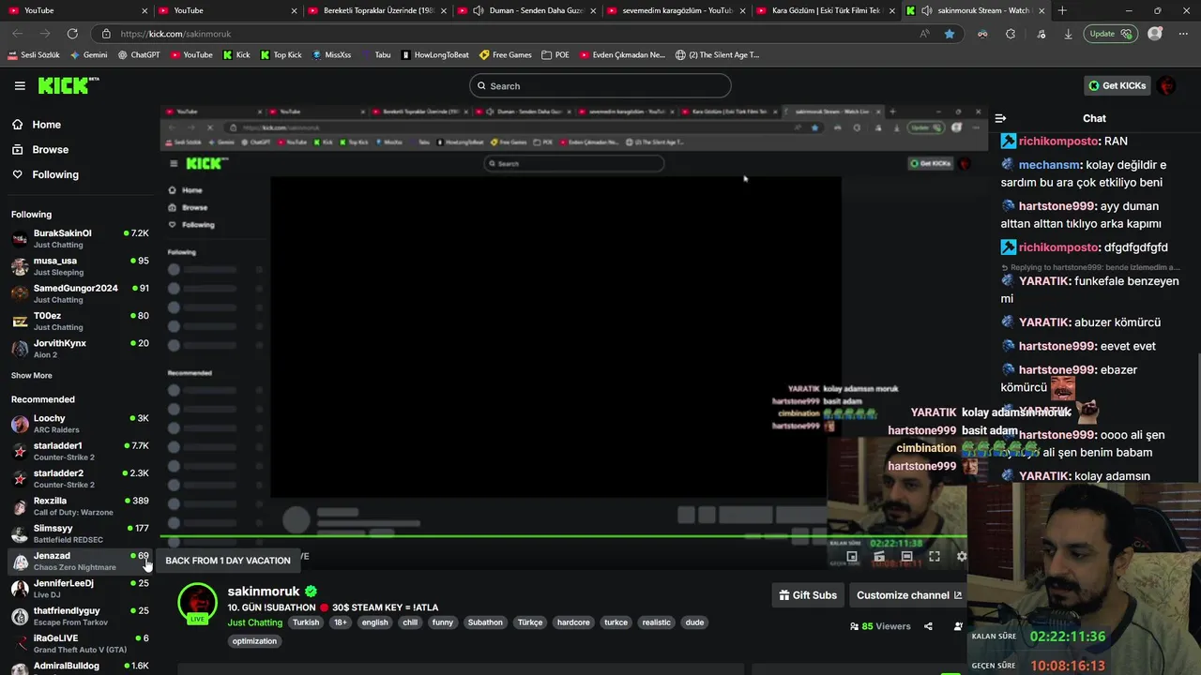Toggle theater mode on the player
This screenshot has width=1201, height=675.
coord(906,556)
